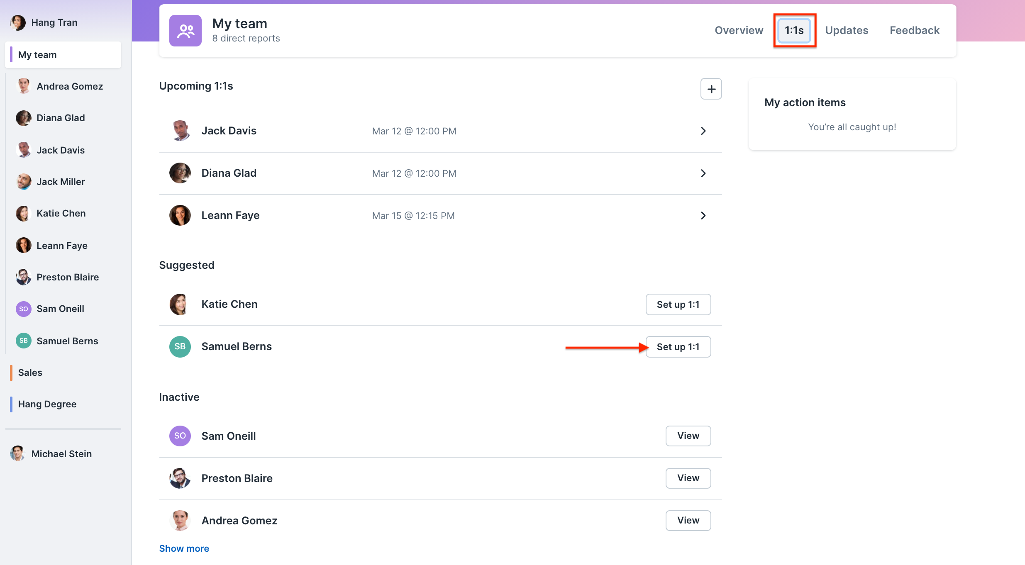The height and width of the screenshot is (565, 1025).
Task: Switch to the Overview tab
Action: (739, 30)
